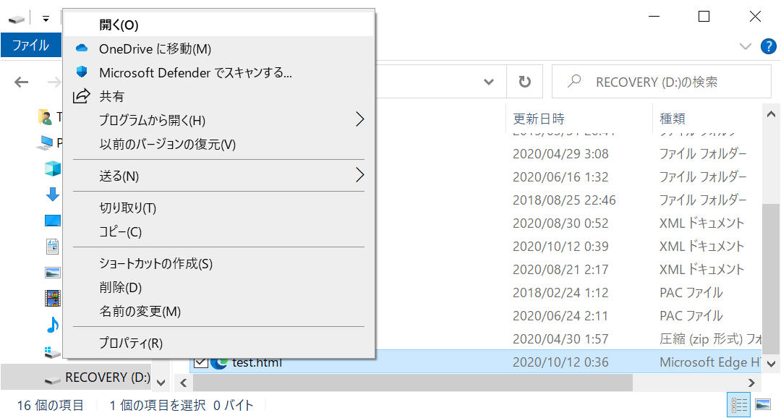The height and width of the screenshot is (418, 781).
Task: Open the File (ファイル) ribbon tab
Action: pyautogui.click(x=31, y=46)
